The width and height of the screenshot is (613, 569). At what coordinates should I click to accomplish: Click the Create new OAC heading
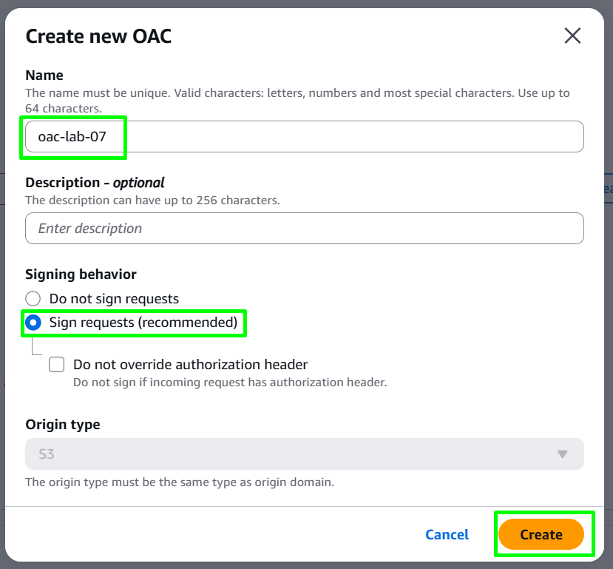point(98,36)
